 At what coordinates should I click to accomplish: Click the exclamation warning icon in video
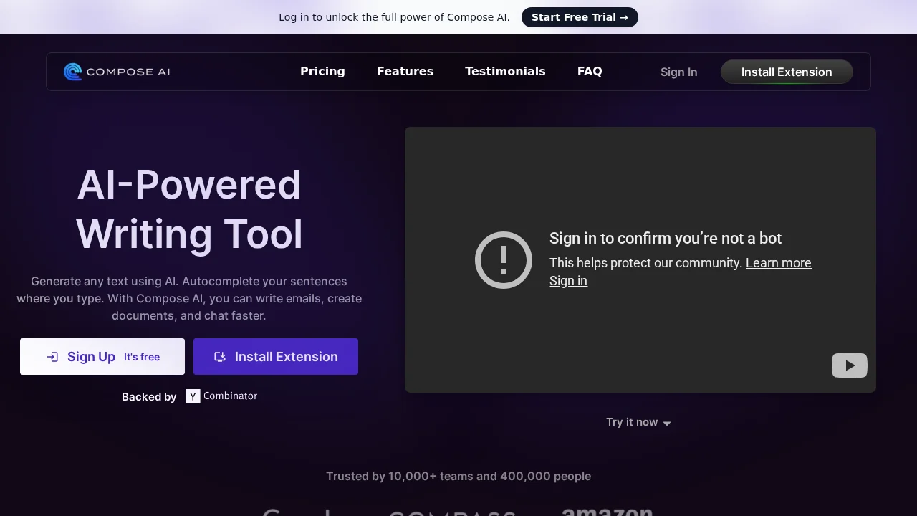(x=503, y=260)
